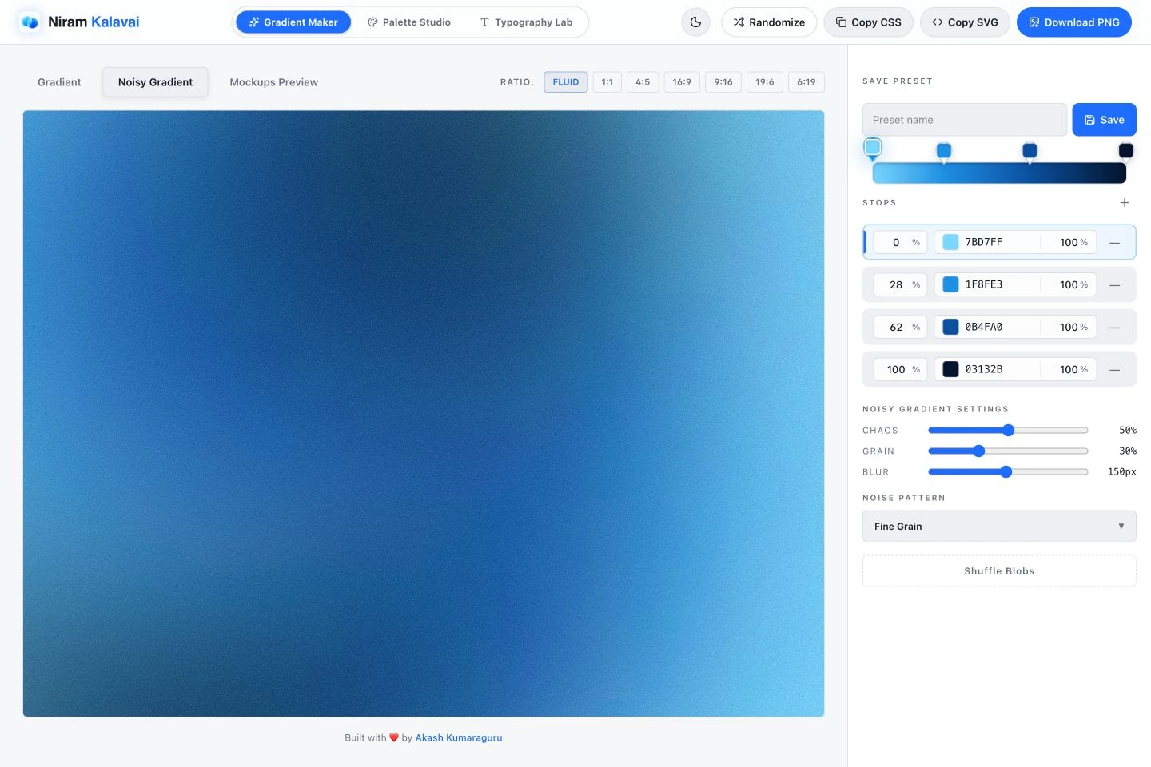Toggle dark mode with the moon icon
The image size is (1151, 767).
click(x=695, y=22)
